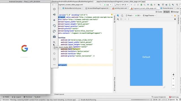Toggle design view options eye icon

[x=118, y=19]
